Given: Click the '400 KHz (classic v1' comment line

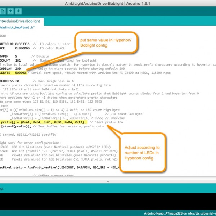Looking at the screenshot, I should click(59, 151).
